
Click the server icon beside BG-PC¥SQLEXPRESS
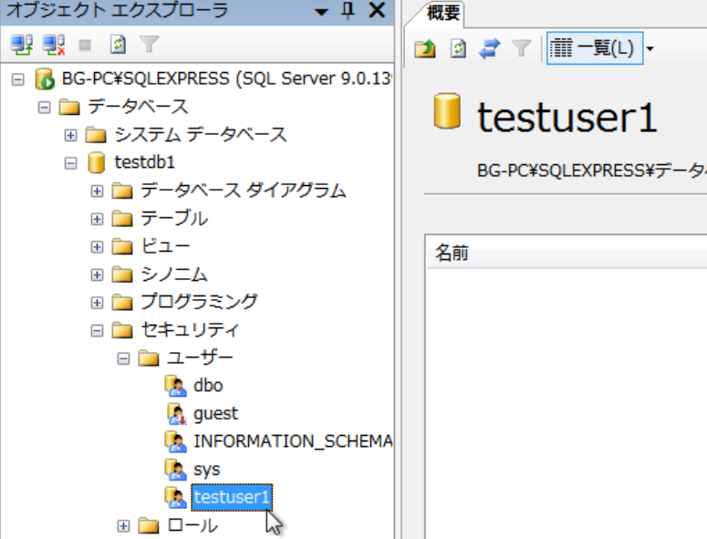tap(45, 79)
